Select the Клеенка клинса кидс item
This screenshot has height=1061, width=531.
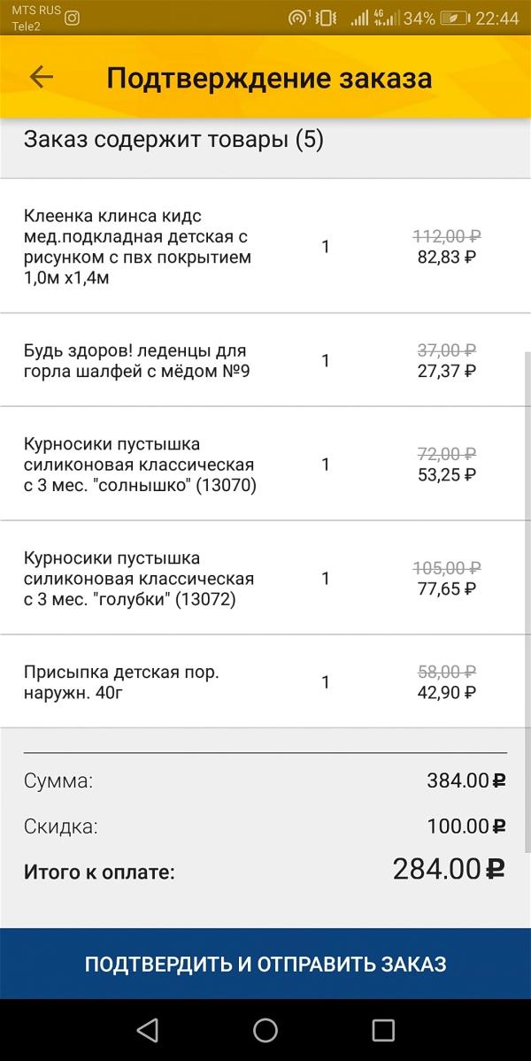pos(265,246)
